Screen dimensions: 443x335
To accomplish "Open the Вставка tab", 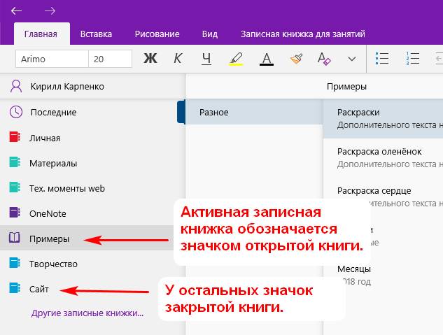I will point(96,34).
